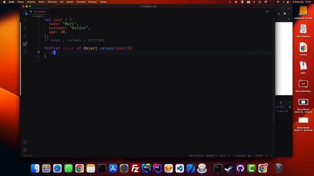Open FileZilla from the dock

[x=135, y=168]
